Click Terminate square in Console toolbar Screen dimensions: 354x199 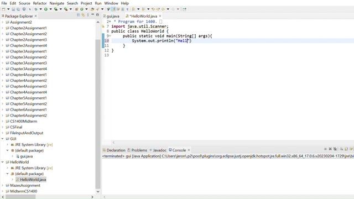pyautogui.click(x=325, y=149)
